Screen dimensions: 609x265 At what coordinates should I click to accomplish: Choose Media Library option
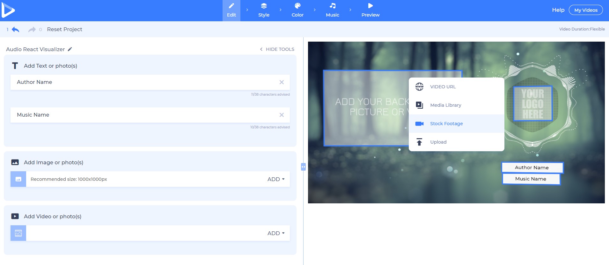[x=445, y=105]
